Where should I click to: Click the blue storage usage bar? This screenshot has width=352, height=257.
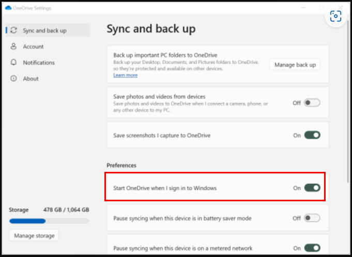pyautogui.click(x=27, y=221)
